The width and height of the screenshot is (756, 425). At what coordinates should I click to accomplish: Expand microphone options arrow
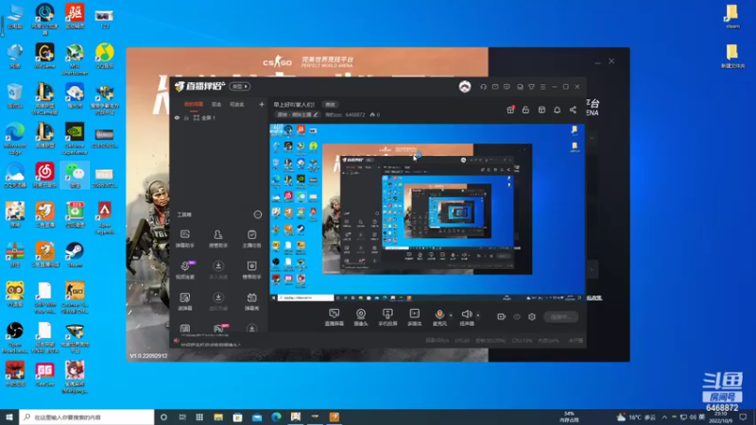click(451, 315)
